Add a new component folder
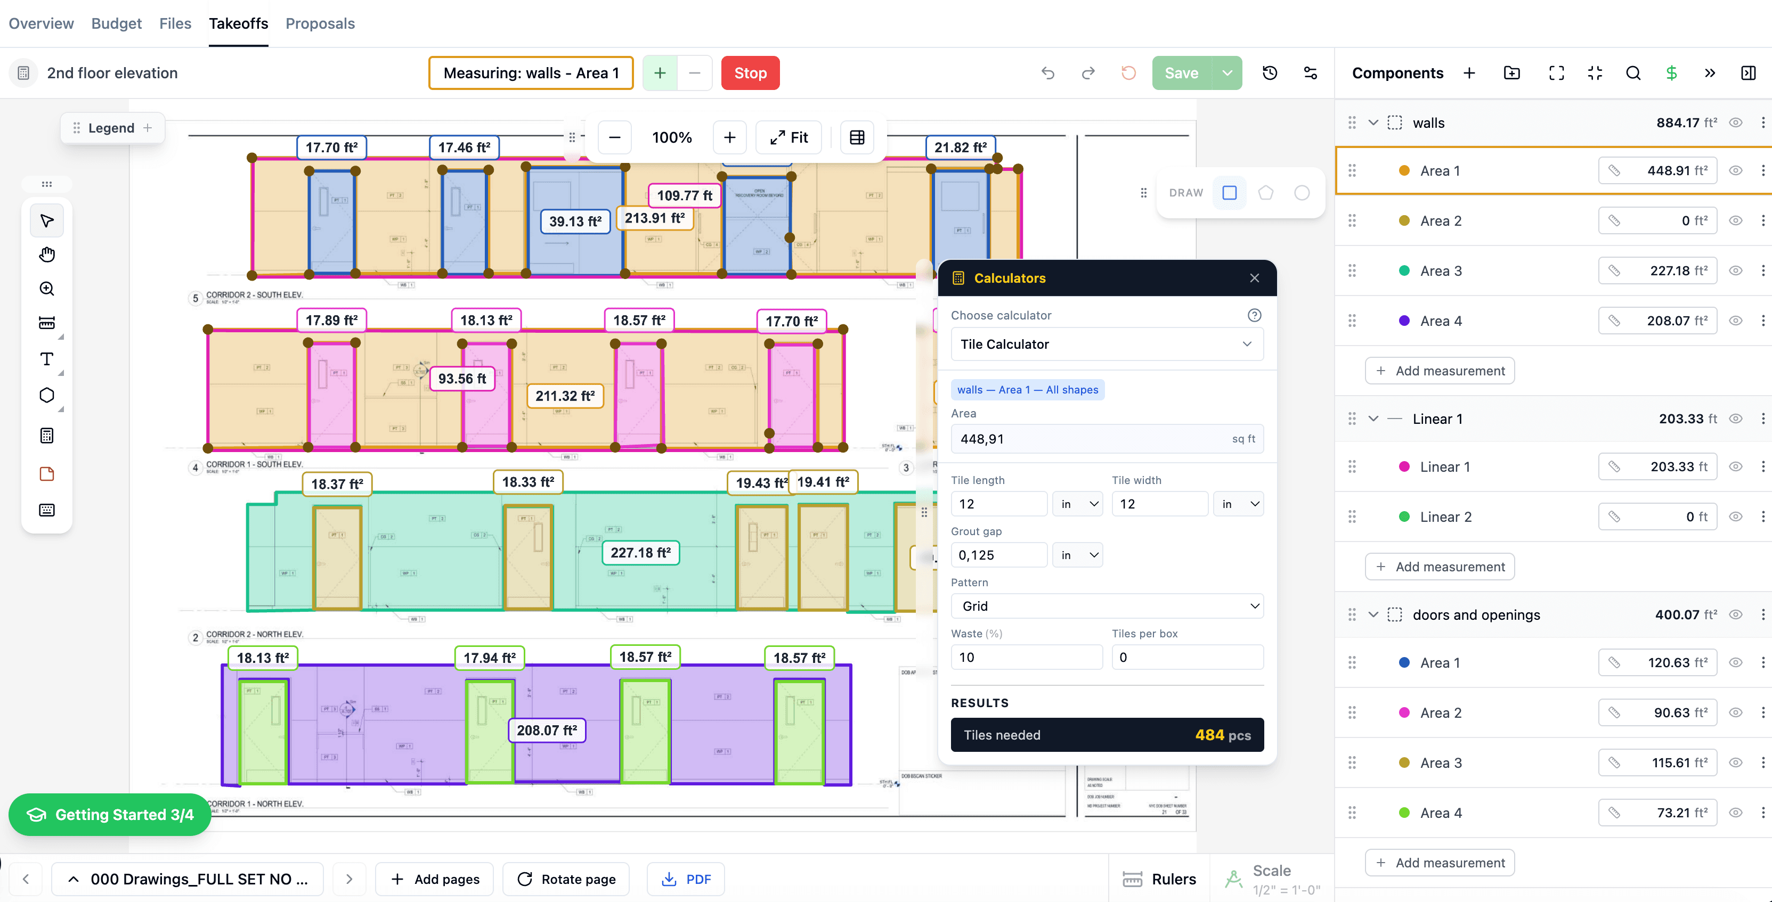The image size is (1772, 902). [1512, 73]
